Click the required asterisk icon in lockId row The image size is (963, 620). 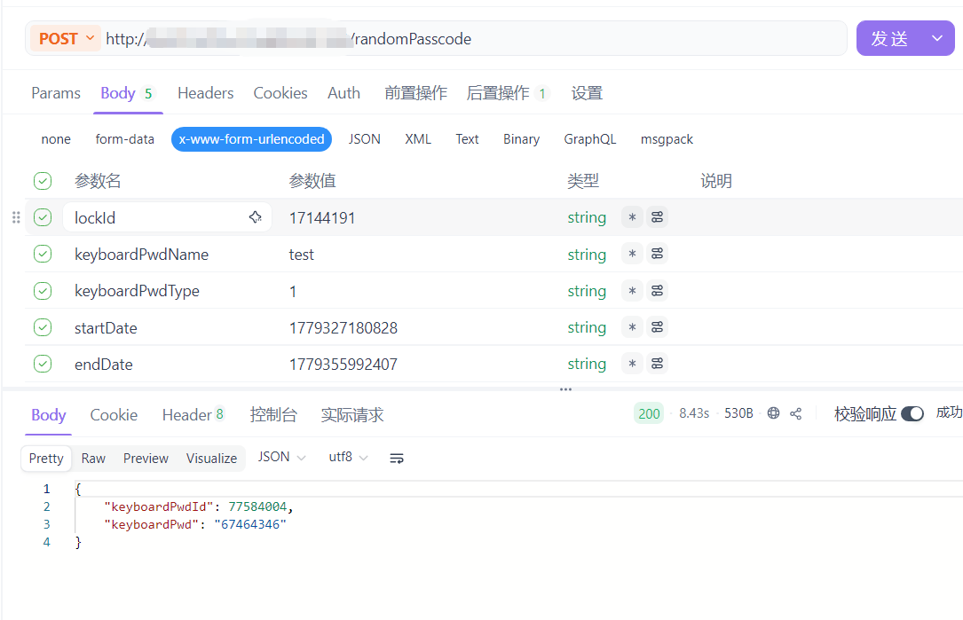point(632,217)
